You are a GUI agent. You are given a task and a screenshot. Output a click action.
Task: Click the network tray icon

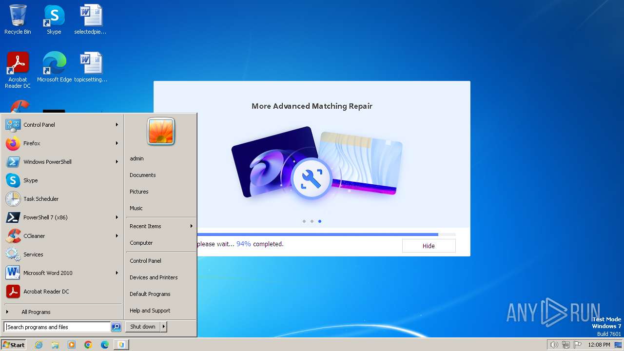tap(565, 345)
